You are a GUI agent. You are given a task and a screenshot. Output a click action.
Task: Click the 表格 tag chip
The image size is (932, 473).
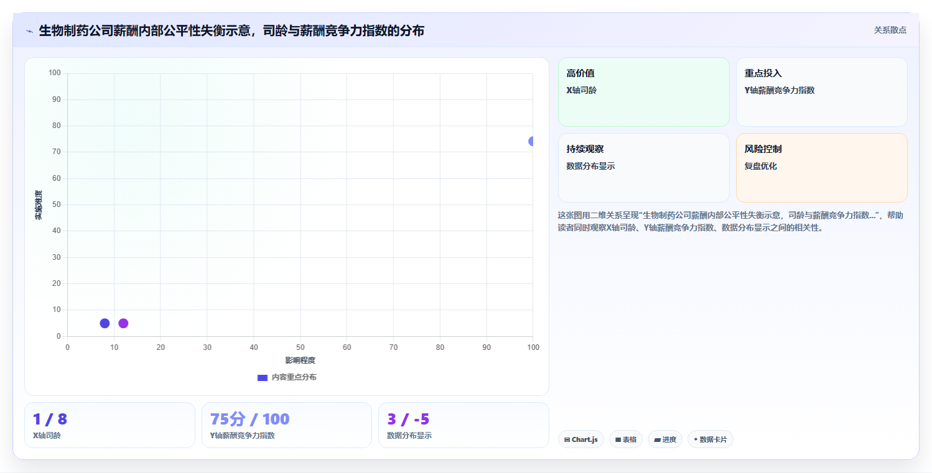[x=625, y=439]
